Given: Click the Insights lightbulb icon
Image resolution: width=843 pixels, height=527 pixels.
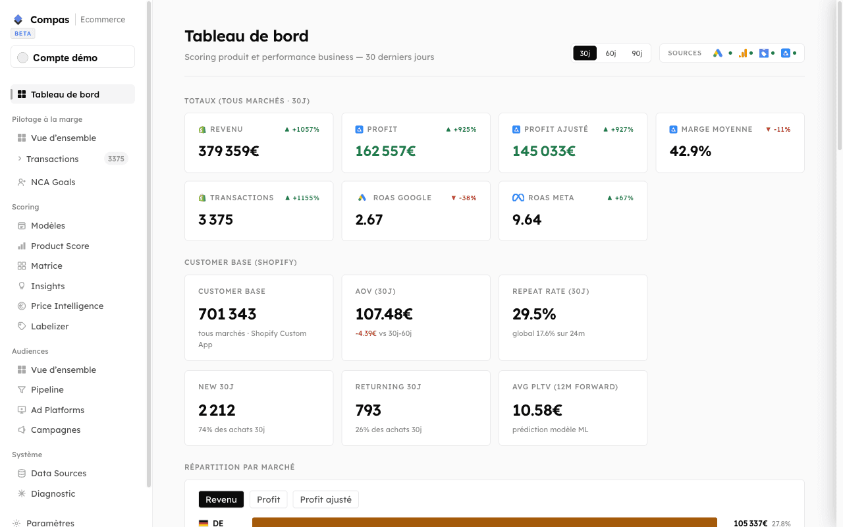Looking at the screenshot, I should coord(22,286).
